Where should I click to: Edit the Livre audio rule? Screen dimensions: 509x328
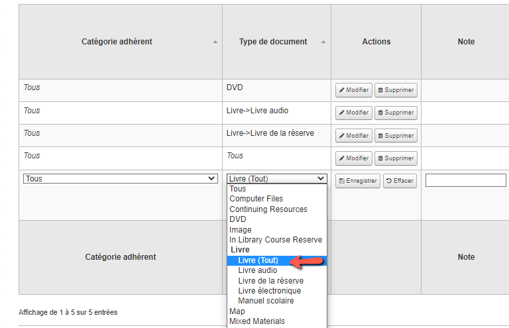pos(354,113)
